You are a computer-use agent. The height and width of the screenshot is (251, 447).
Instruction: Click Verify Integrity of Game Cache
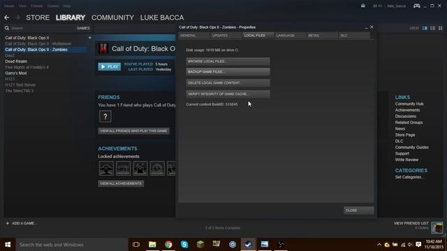pos(228,94)
